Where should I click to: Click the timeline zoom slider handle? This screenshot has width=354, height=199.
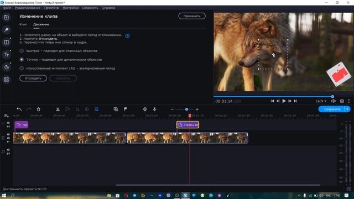pos(186,109)
